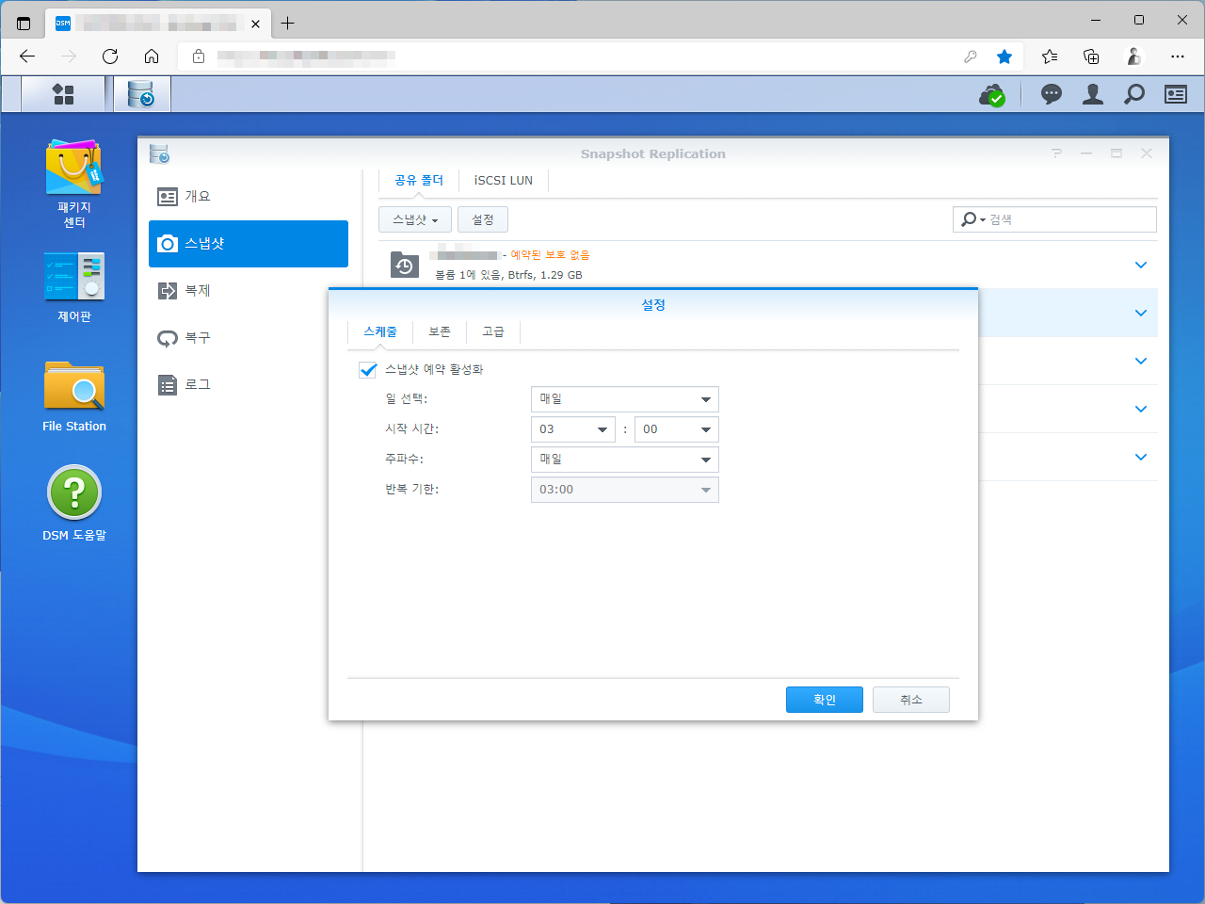The height and width of the screenshot is (904, 1205).
Task: Open cloud sync status icon in DSM taskbar
Action: [x=992, y=94]
